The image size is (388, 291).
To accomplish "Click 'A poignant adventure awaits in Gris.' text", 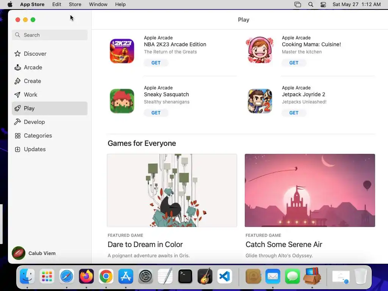I will click(x=149, y=256).
